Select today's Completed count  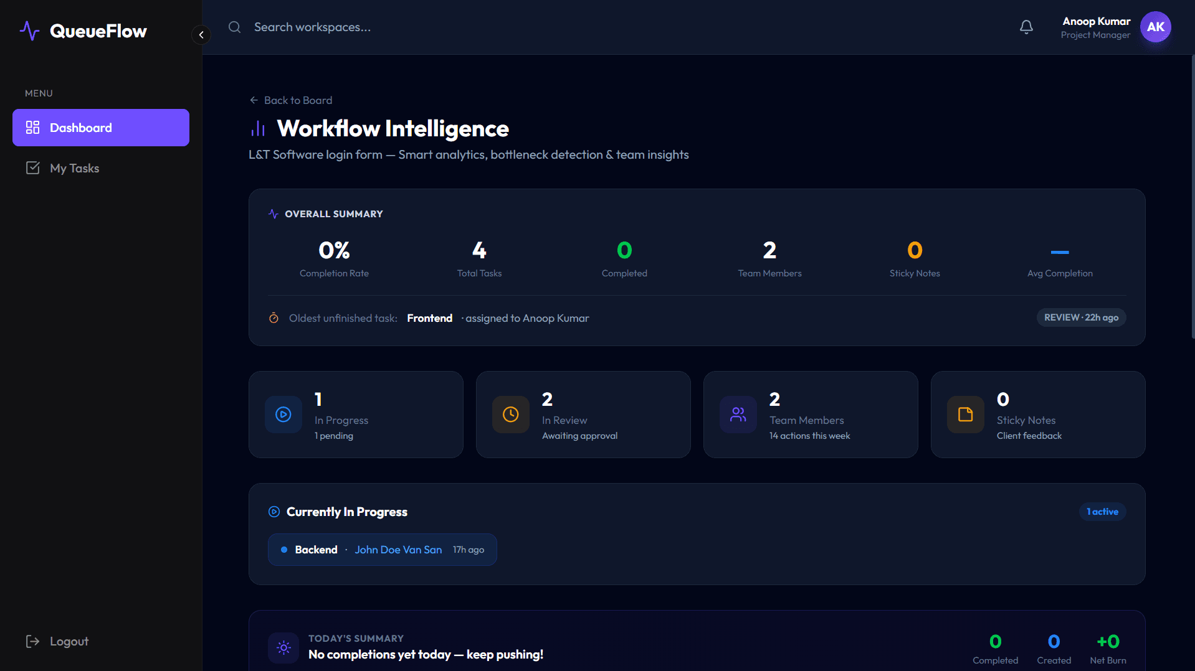click(995, 641)
